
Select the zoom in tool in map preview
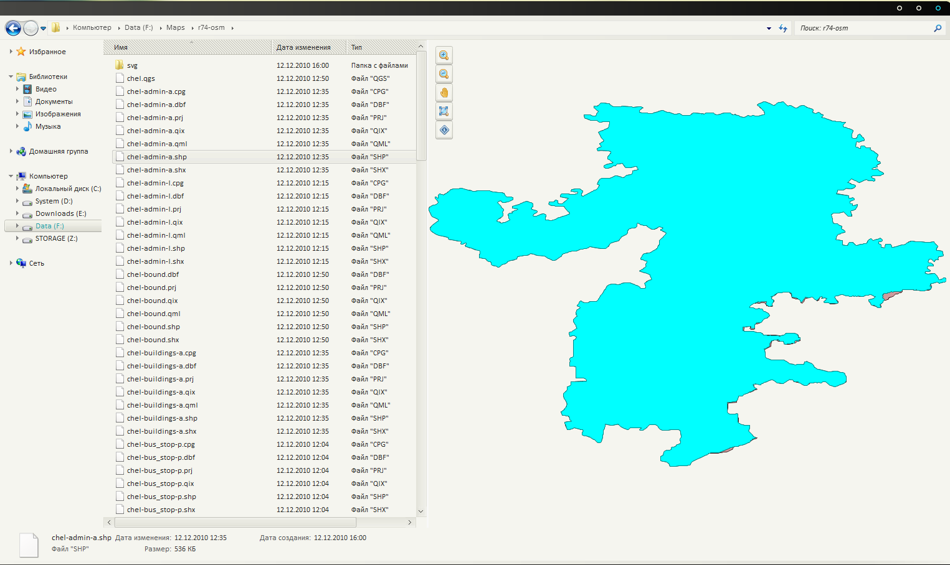point(444,55)
